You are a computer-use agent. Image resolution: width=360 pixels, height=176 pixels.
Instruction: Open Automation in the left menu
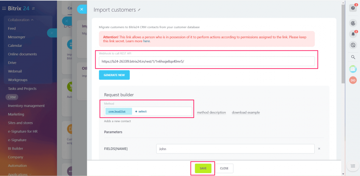coord(17,166)
